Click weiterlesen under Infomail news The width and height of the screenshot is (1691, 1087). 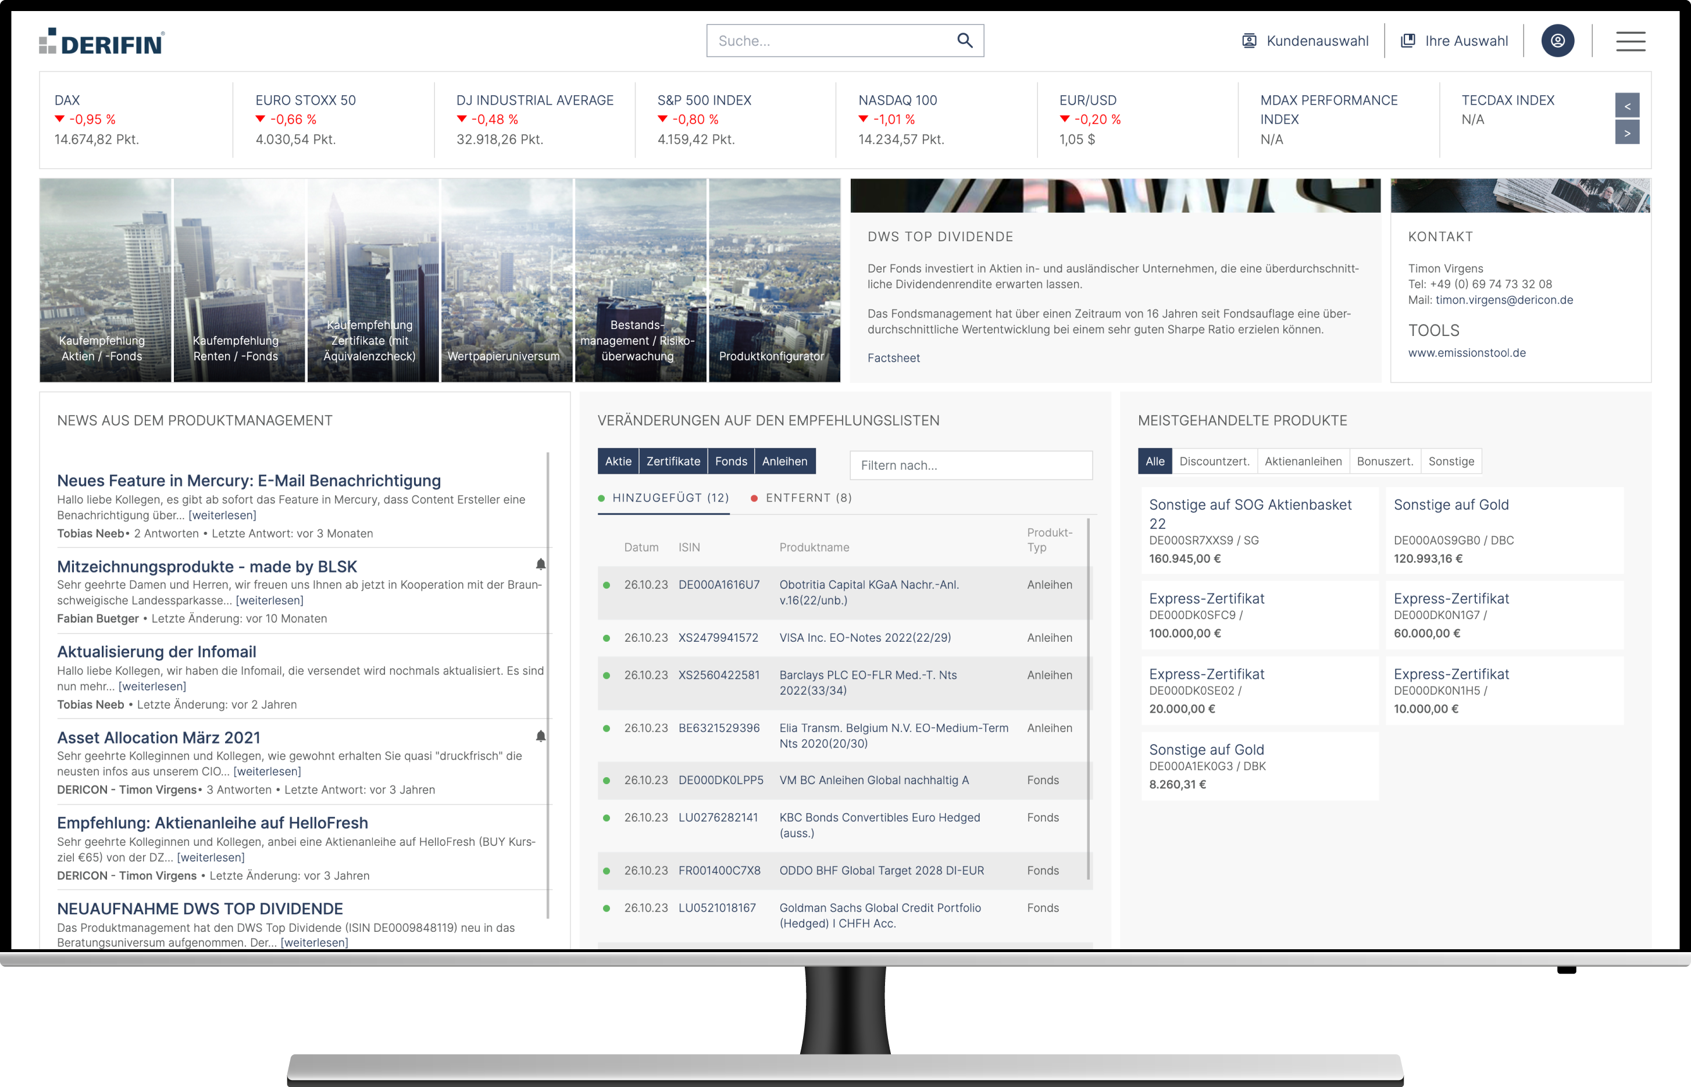152,686
